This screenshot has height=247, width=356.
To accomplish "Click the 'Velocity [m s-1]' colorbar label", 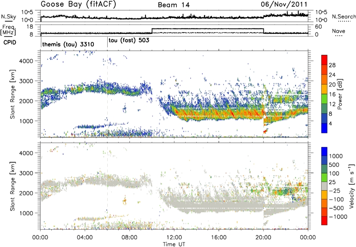I will (x=352, y=186).
